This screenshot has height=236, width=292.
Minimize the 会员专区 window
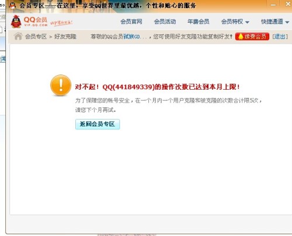273,5
